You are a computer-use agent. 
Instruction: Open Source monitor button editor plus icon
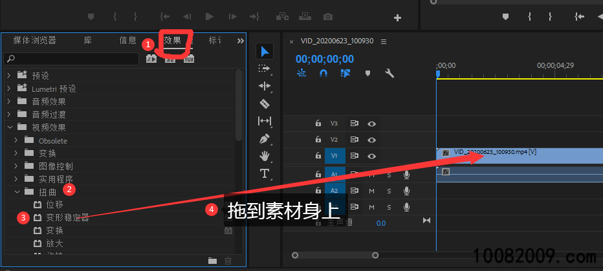click(x=398, y=17)
